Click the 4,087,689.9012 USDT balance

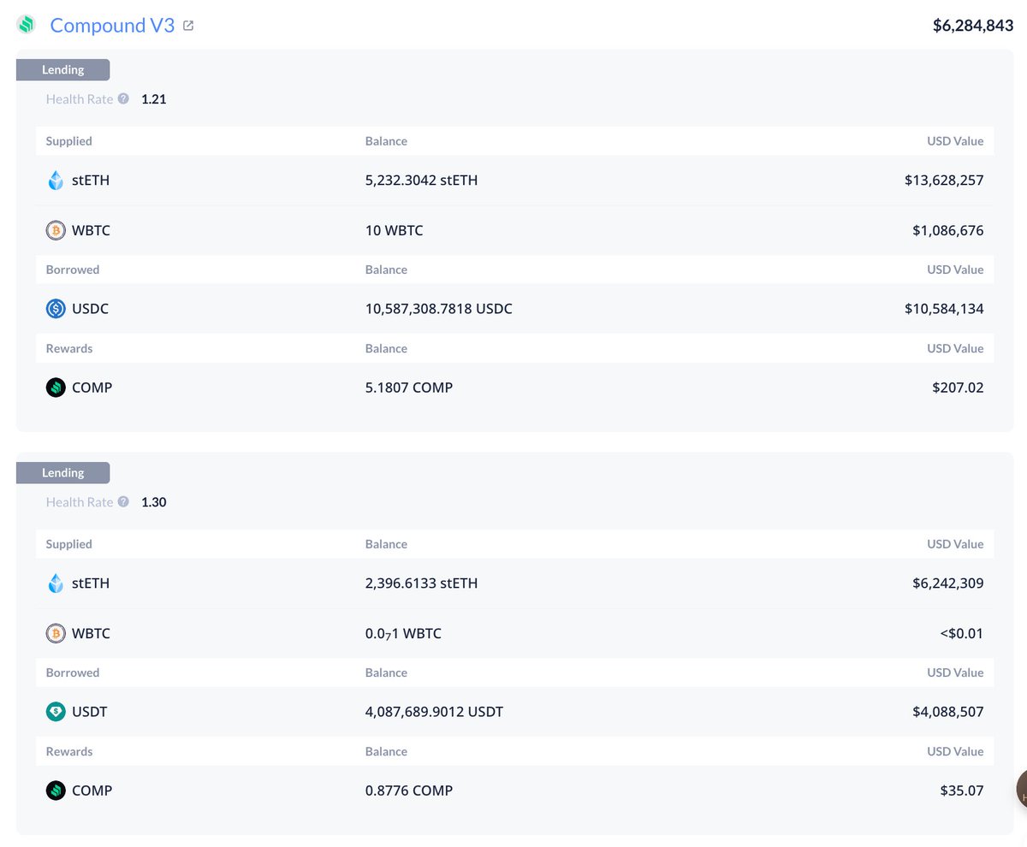(x=434, y=711)
